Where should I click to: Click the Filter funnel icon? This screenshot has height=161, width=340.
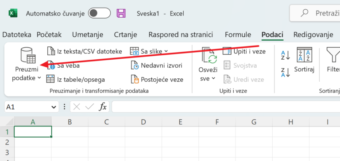(x=333, y=55)
